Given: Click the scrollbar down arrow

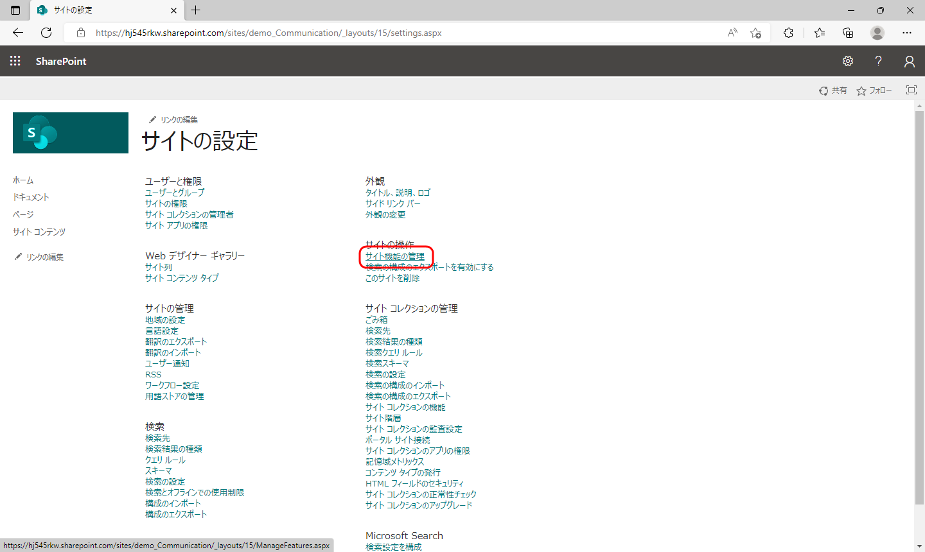Looking at the screenshot, I should point(919,546).
